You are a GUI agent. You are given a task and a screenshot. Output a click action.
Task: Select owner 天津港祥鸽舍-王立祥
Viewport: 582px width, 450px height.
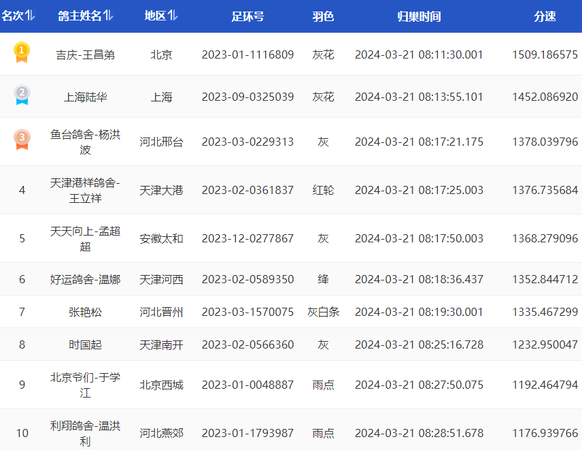tap(85, 190)
